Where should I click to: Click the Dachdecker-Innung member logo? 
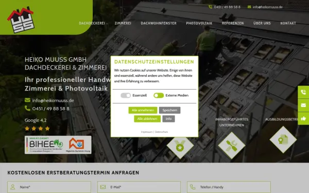coord(78,145)
